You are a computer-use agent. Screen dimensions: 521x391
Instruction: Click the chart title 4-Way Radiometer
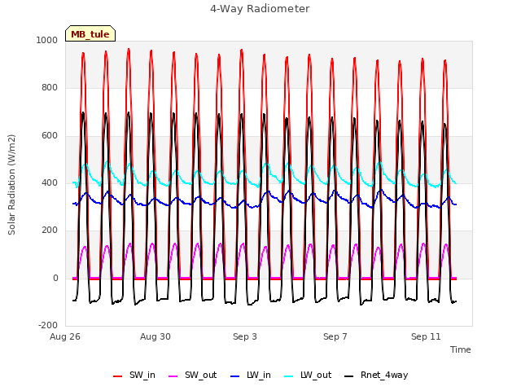pos(260,9)
